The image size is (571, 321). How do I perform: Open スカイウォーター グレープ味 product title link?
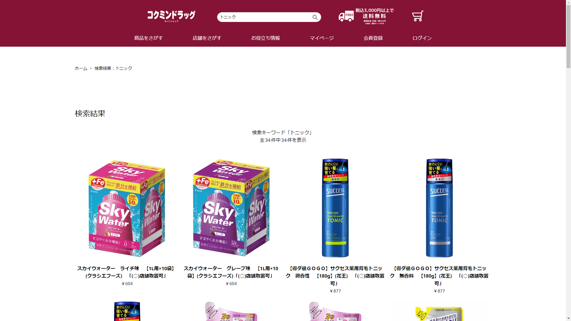[231, 272]
